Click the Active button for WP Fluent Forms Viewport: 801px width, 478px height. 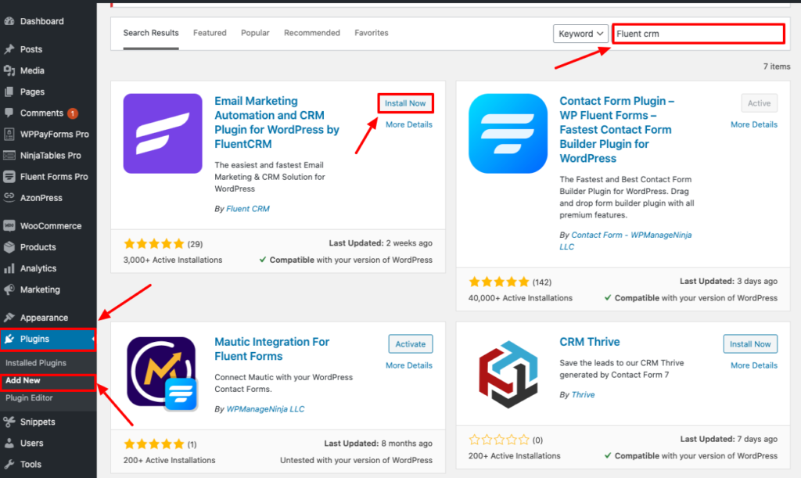[759, 103]
